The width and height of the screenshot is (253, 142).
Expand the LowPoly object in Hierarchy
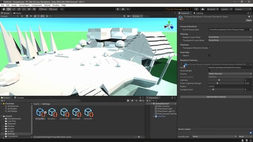tap(153, 116)
